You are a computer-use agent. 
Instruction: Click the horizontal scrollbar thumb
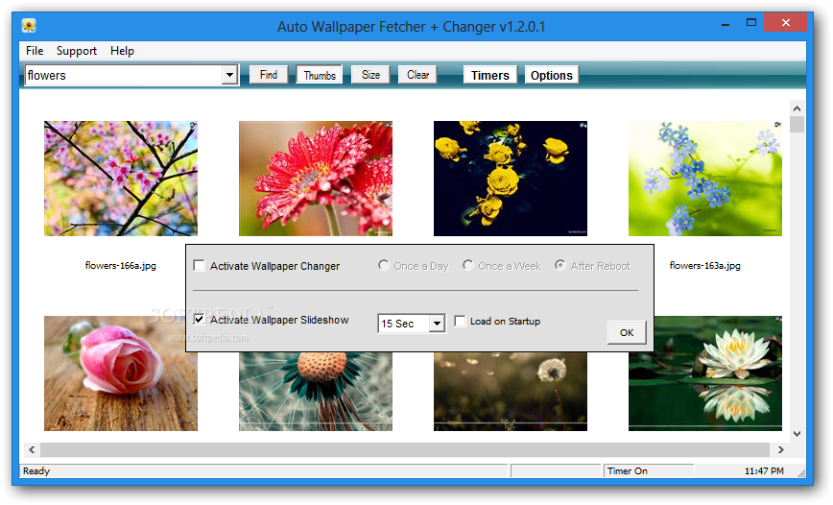click(405, 449)
